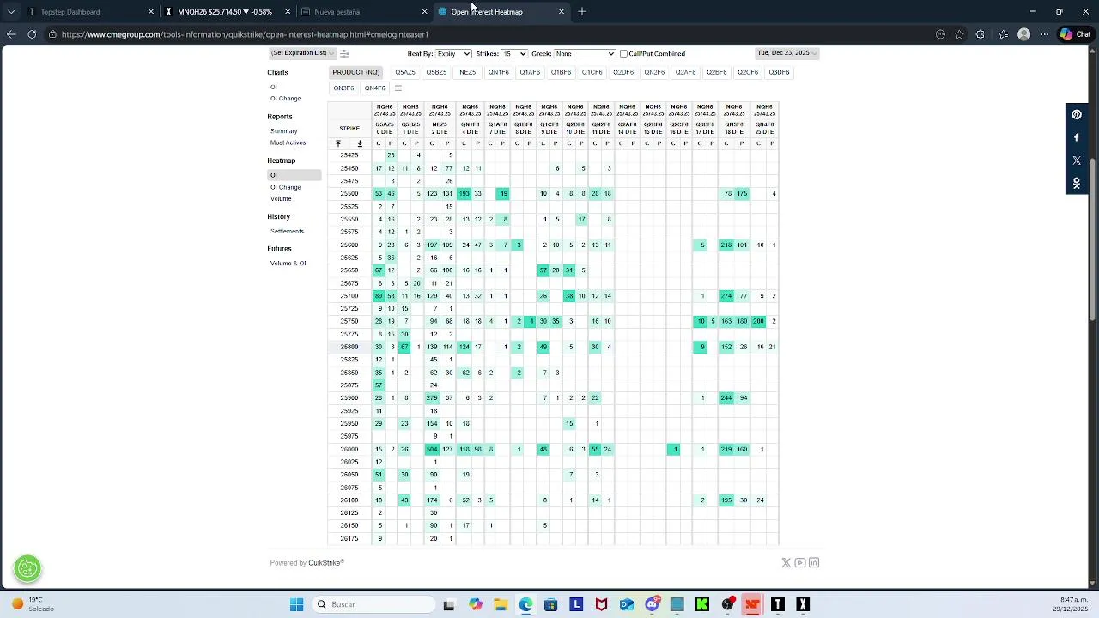Open the Greek dropdown
This screenshot has width=1099, height=618.
click(x=585, y=53)
